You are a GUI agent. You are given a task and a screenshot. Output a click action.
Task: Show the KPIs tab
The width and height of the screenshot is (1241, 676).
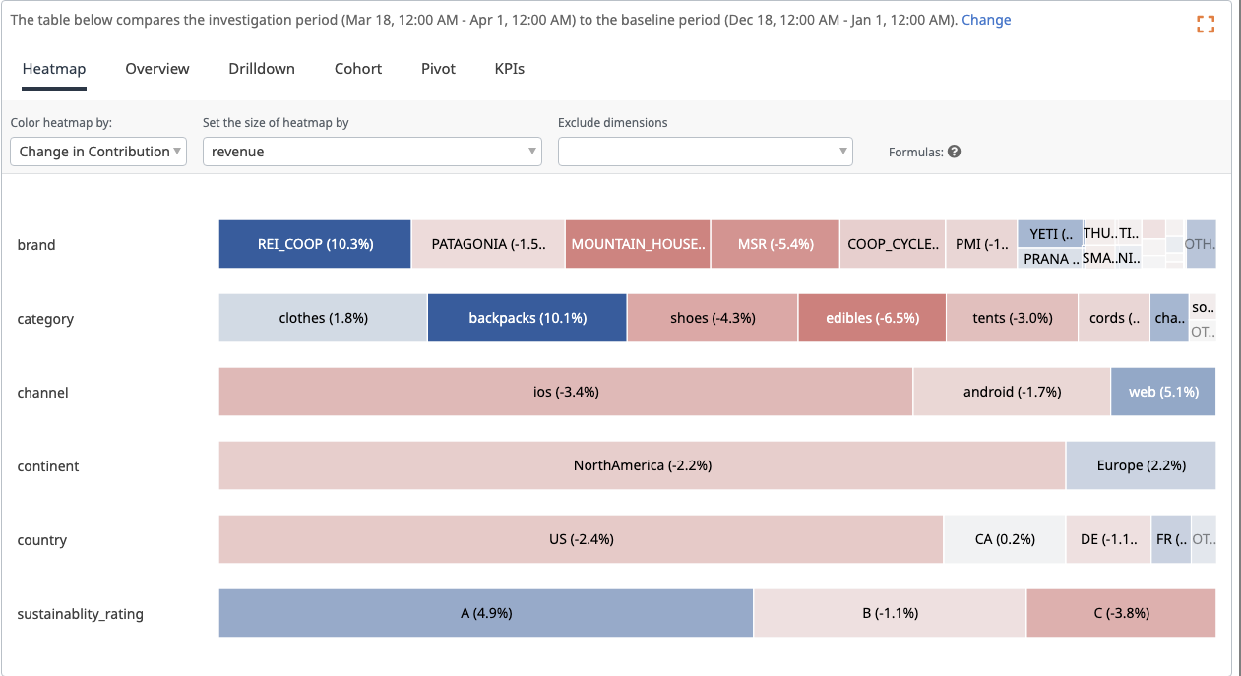point(509,69)
